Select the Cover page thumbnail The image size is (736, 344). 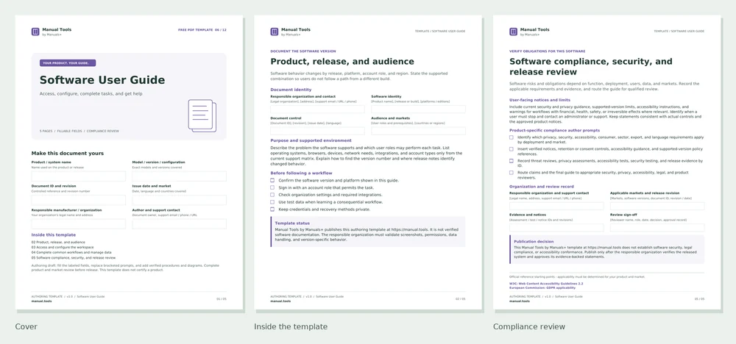[129, 162]
